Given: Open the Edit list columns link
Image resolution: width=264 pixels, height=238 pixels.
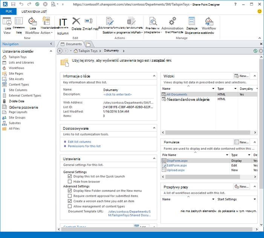Looking at the screenshot, I should (x=79, y=142).
